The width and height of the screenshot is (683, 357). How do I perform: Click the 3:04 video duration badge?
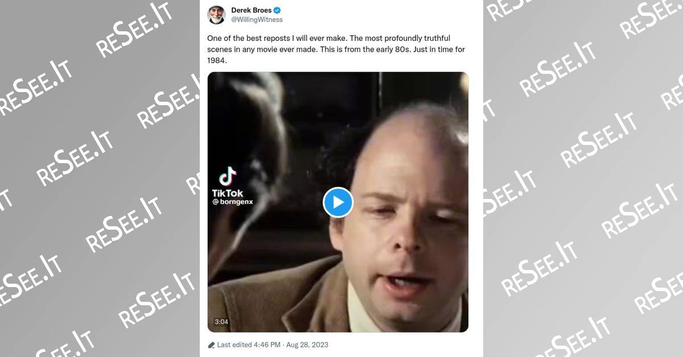click(x=221, y=322)
